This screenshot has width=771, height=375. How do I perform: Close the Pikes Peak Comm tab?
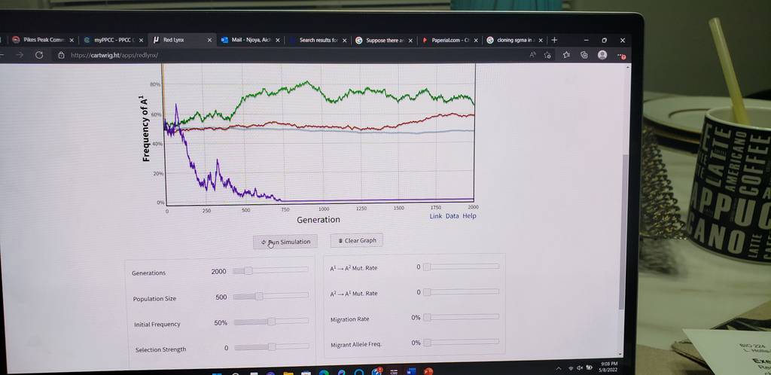click(x=72, y=41)
